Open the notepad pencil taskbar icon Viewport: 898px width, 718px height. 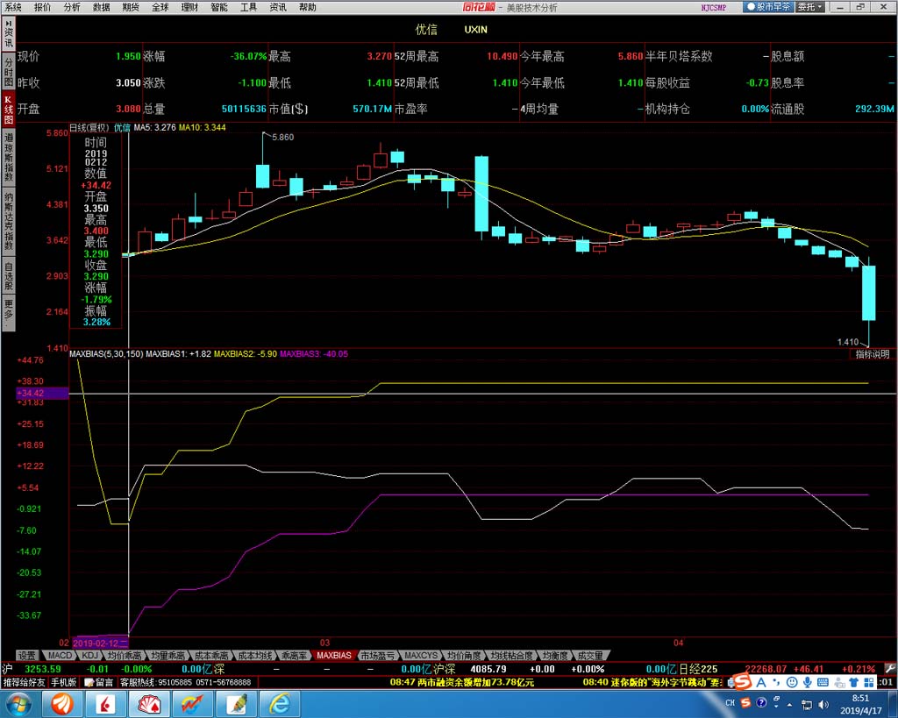[235, 704]
